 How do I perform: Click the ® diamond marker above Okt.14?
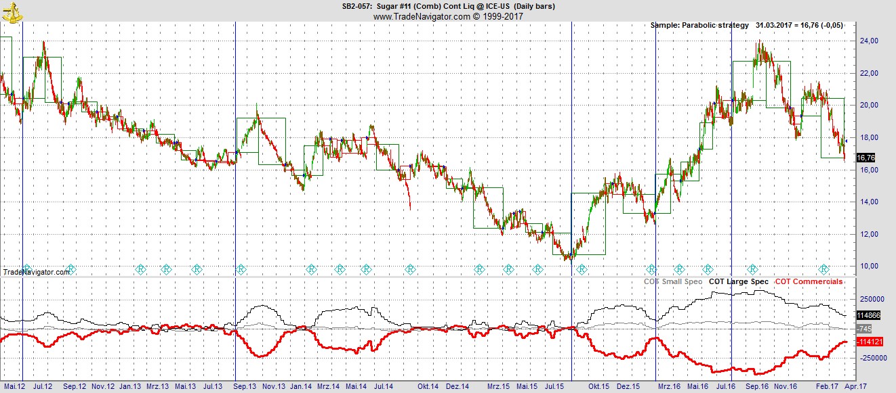[x=410, y=269]
